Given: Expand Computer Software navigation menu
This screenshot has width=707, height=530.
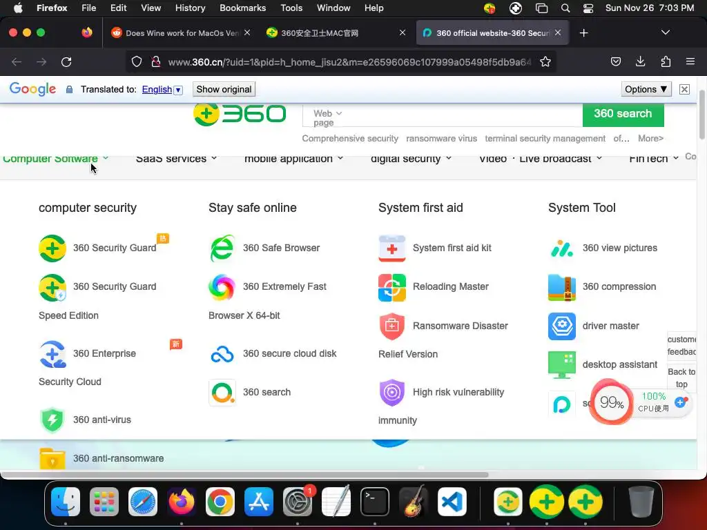Looking at the screenshot, I should [55, 159].
